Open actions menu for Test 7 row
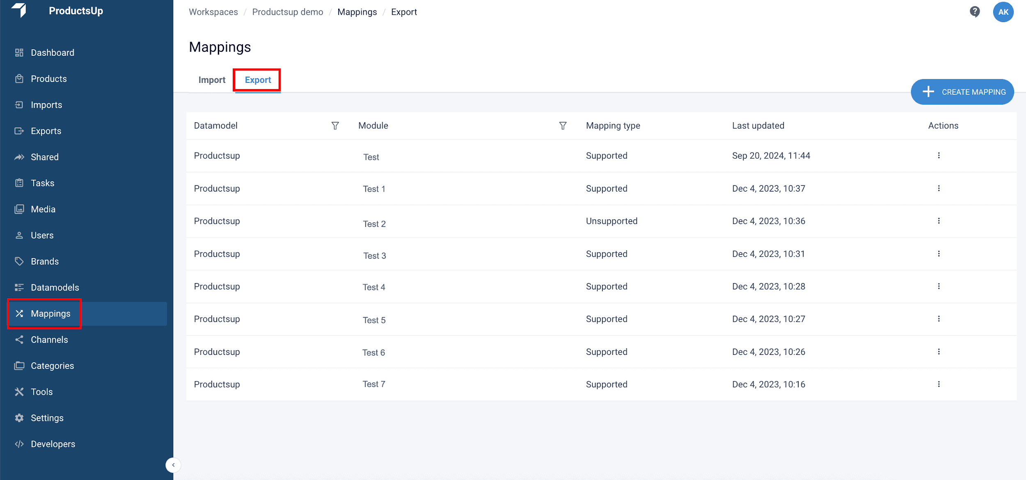 (x=939, y=384)
